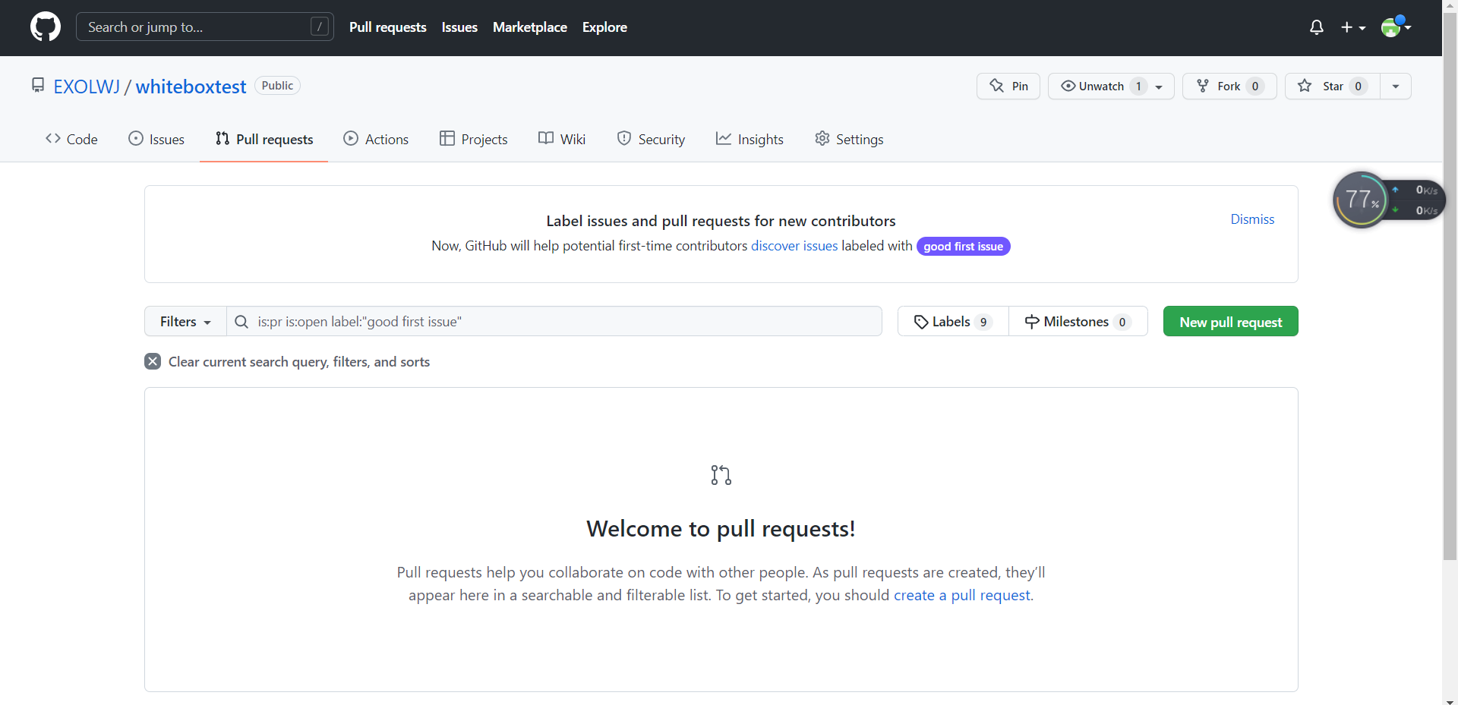This screenshot has height=705, width=1458.
Task: Open the whiteboxtest repository link
Action: 191,87
